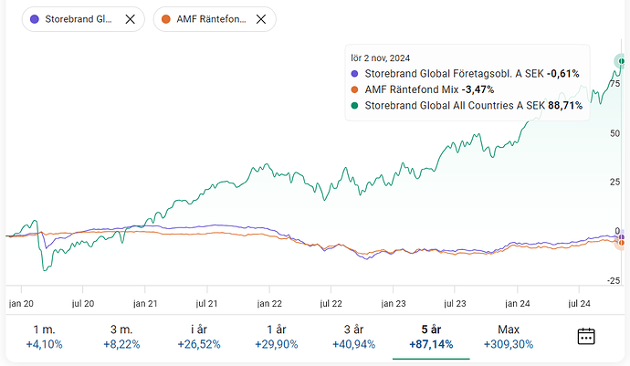Show the Max period chart
Image resolution: width=630 pixels, height=366 pixels.
click(x=509, y=337)
